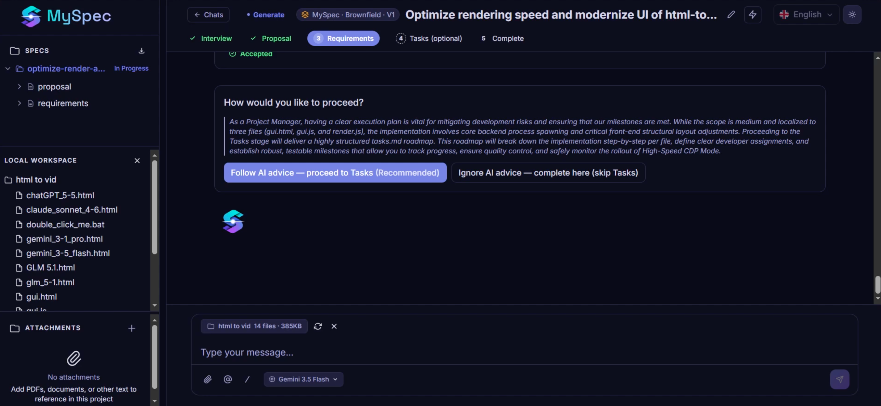Click the send message button
Screen dimensions: 881x406
click(x=839, y=379)
